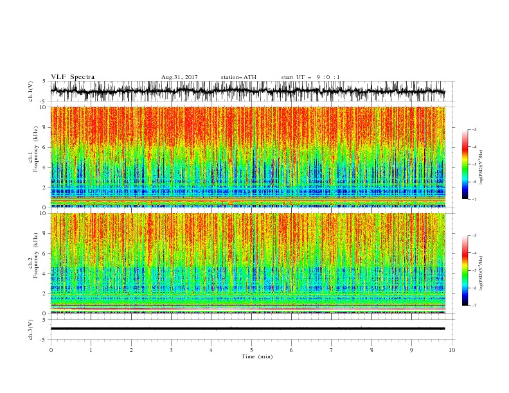
Task: Click time axis tick label "6"
Action: click(291, 350)
